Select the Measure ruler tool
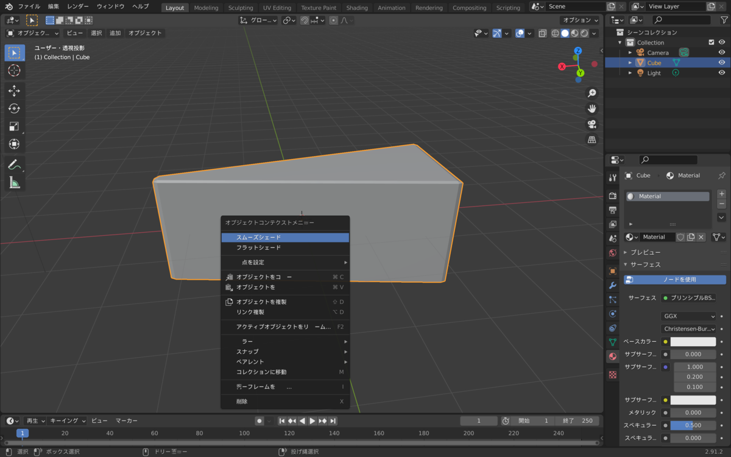Image resolution: width=731 pixels, height=457 pixels. click(14, 182)
